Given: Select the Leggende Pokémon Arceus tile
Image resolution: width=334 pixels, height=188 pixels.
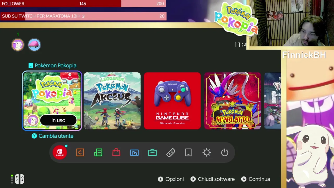Looking at the screenshot, I should pyautogui.click(x=112, y=101).
